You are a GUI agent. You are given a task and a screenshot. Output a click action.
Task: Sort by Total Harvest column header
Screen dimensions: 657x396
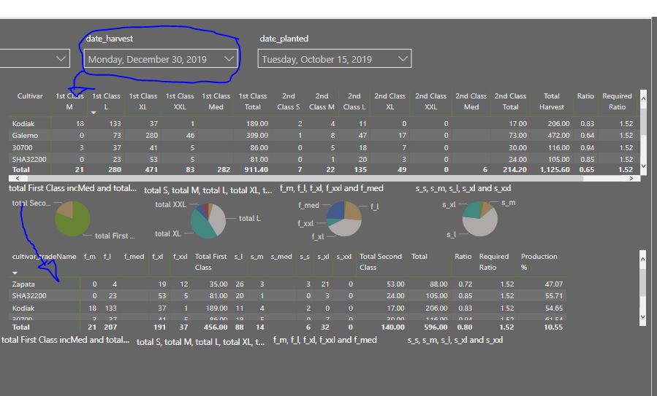[552, 101]
